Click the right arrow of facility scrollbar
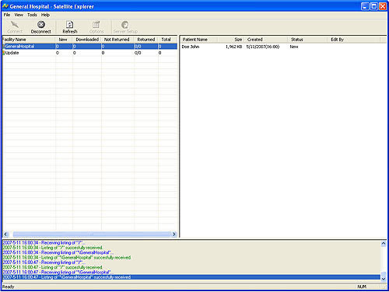 click(174, 235)
